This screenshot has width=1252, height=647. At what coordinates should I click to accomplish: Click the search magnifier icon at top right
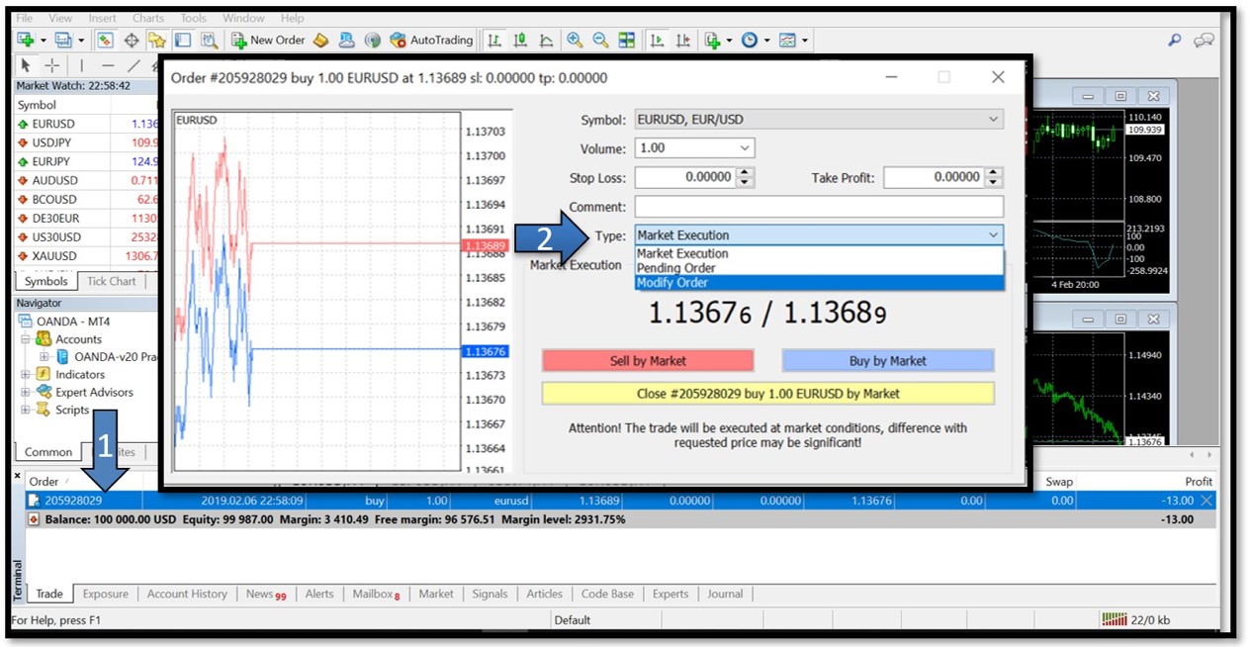(1175, 41)
